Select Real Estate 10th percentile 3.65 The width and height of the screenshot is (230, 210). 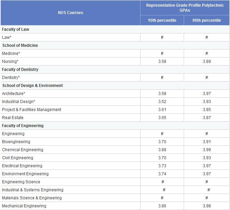162,118
